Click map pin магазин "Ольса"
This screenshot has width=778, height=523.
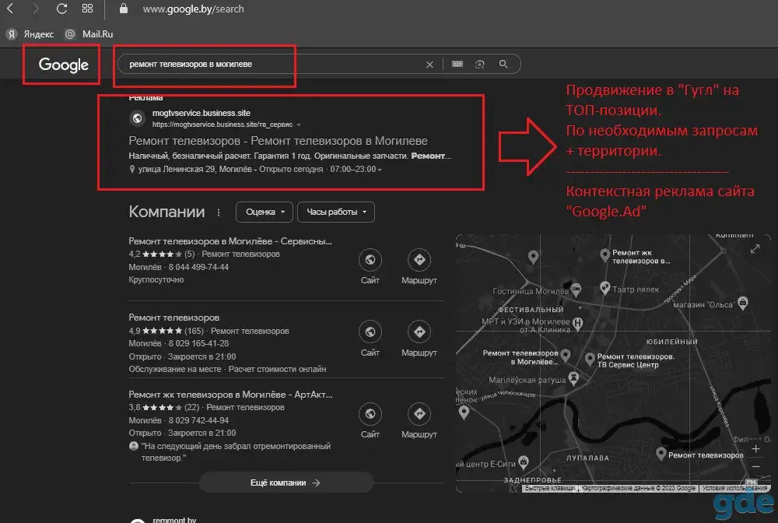click(743, 303)
